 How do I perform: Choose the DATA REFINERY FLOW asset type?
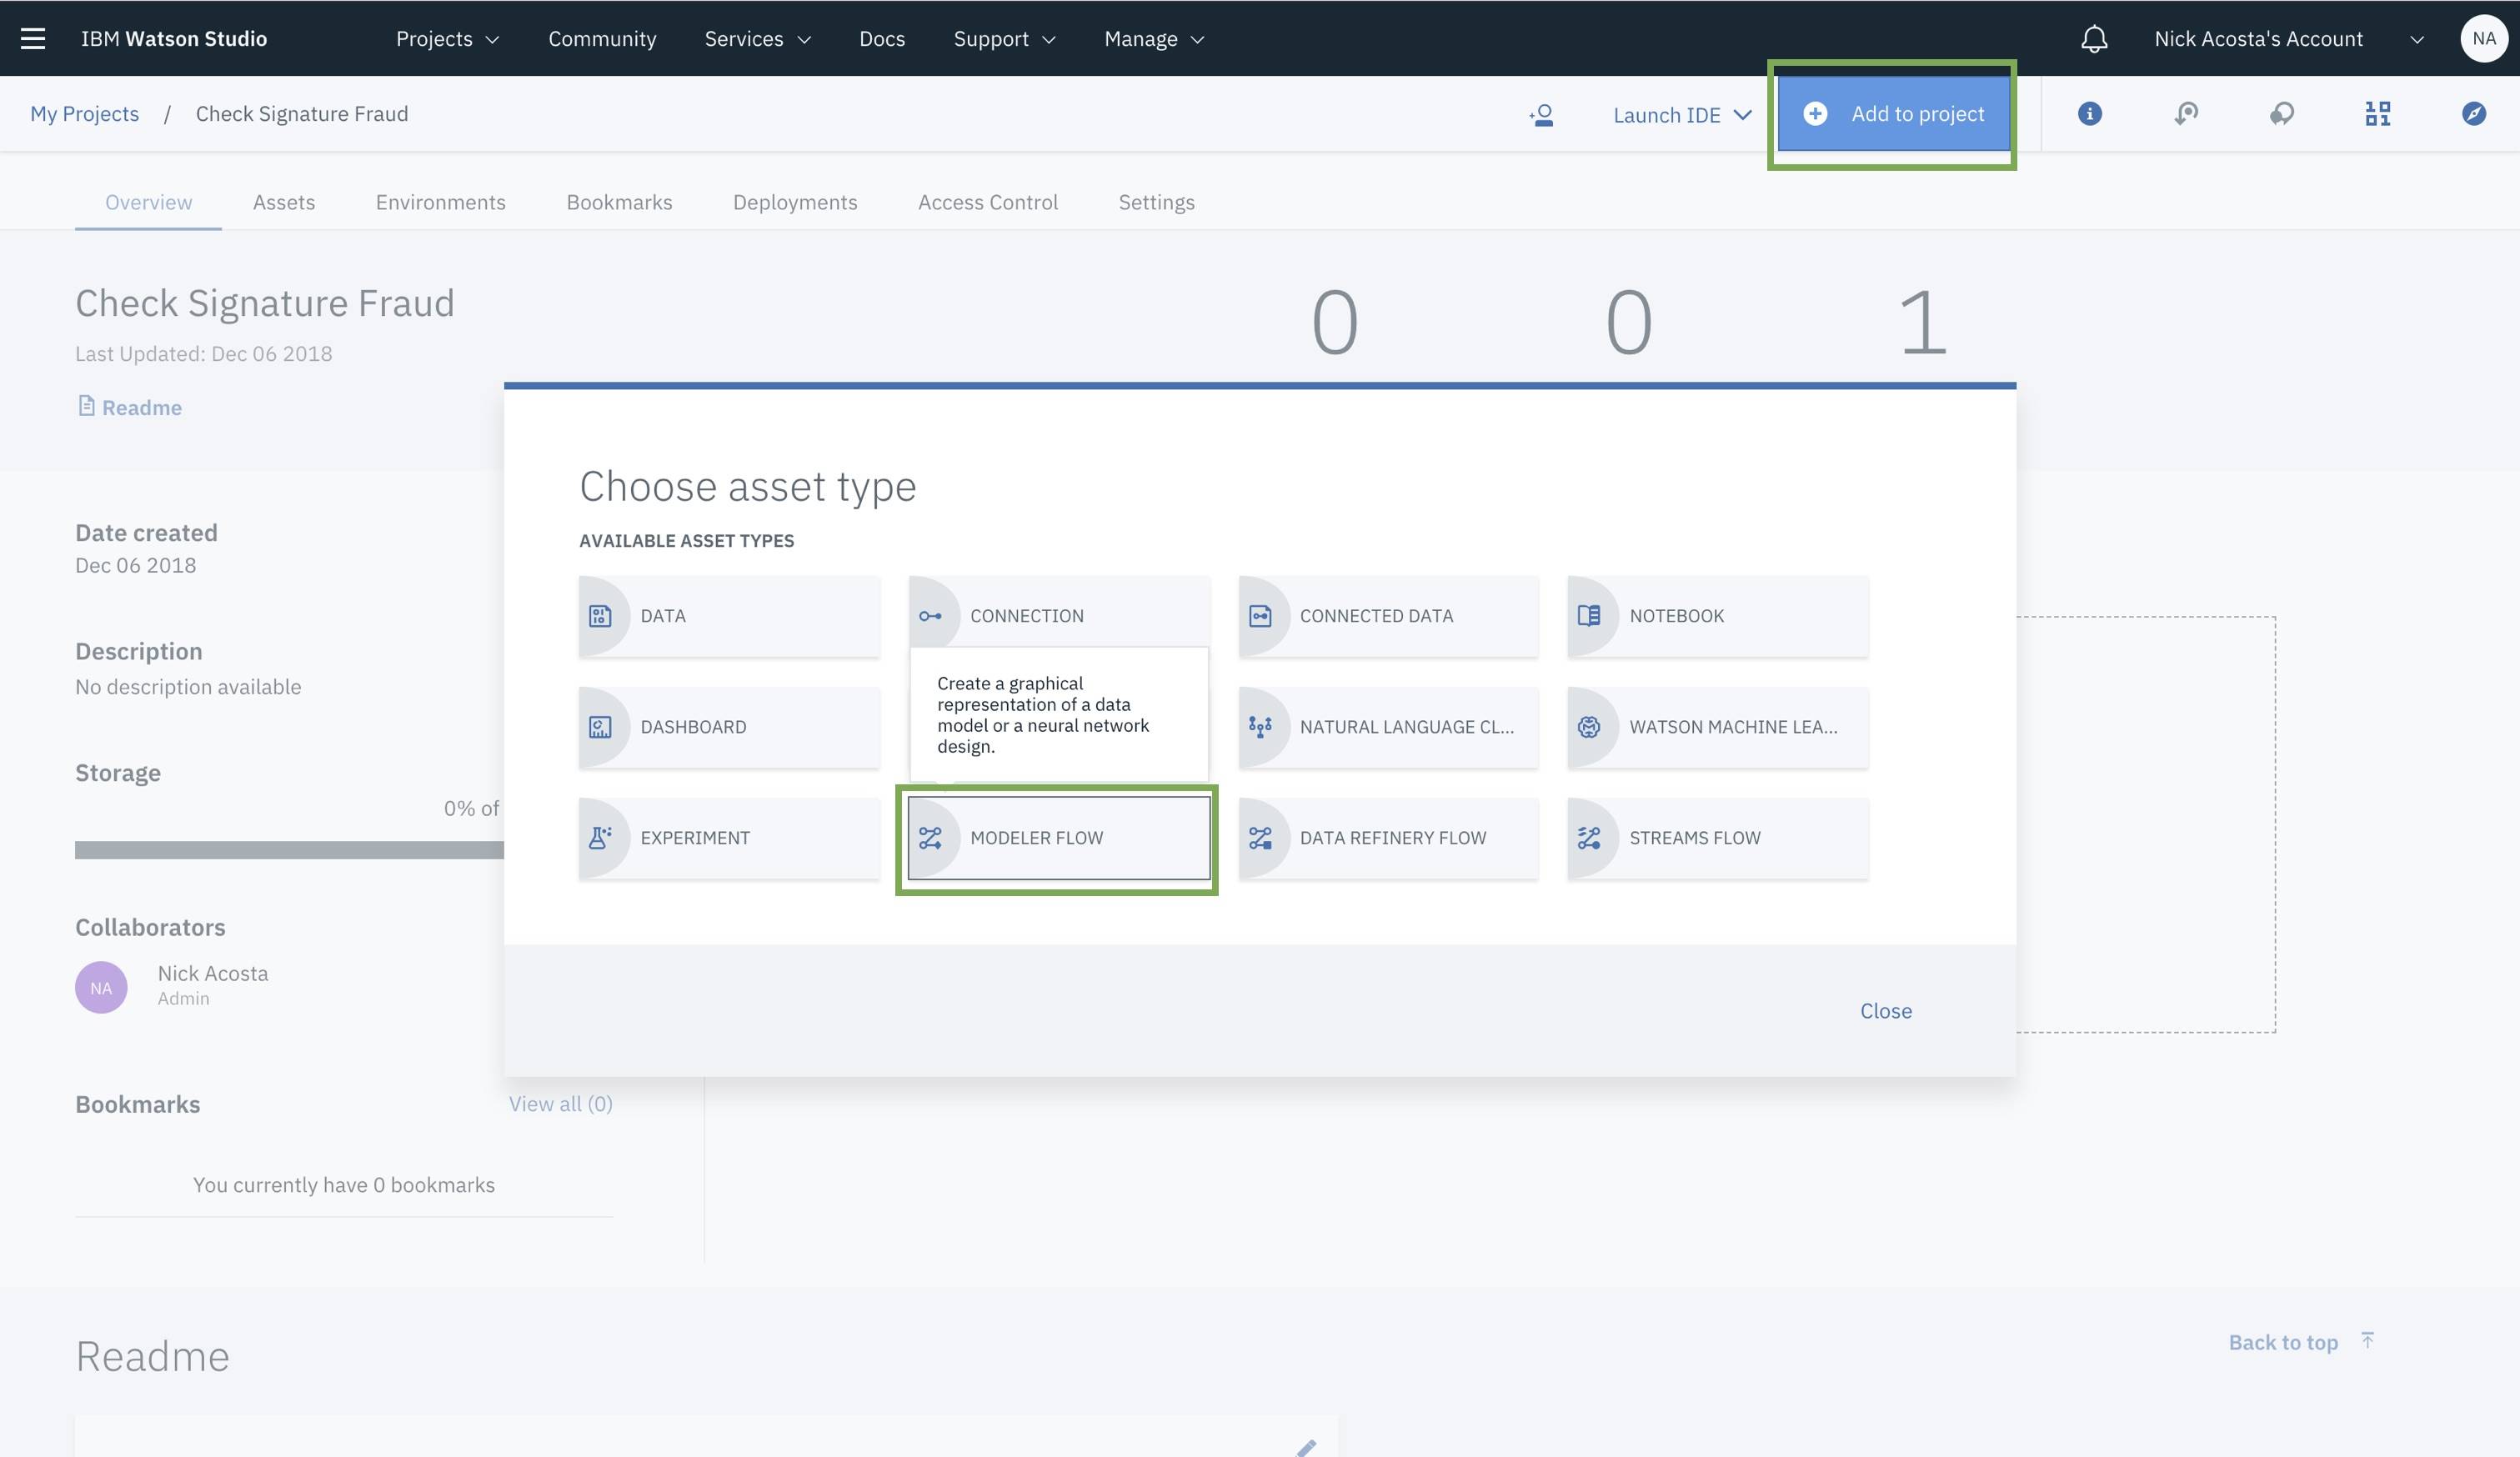point(1388,838)
